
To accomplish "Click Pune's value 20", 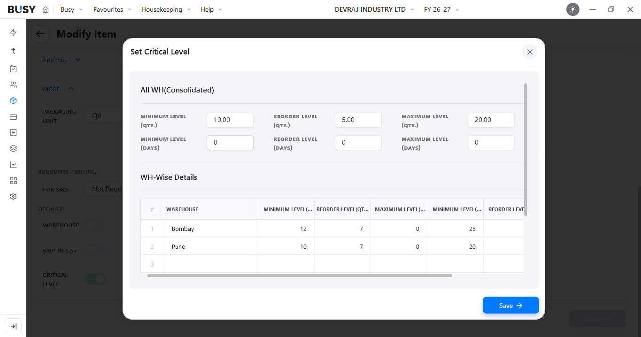I will (x=455, y=246).
